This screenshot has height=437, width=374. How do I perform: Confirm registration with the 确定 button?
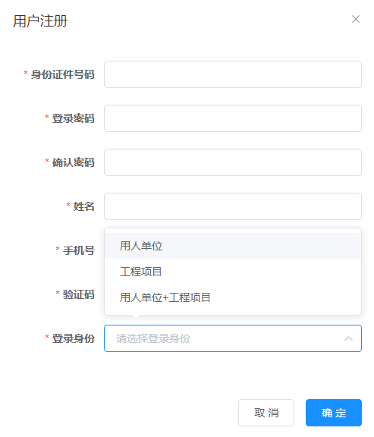[x=334, y=413]
